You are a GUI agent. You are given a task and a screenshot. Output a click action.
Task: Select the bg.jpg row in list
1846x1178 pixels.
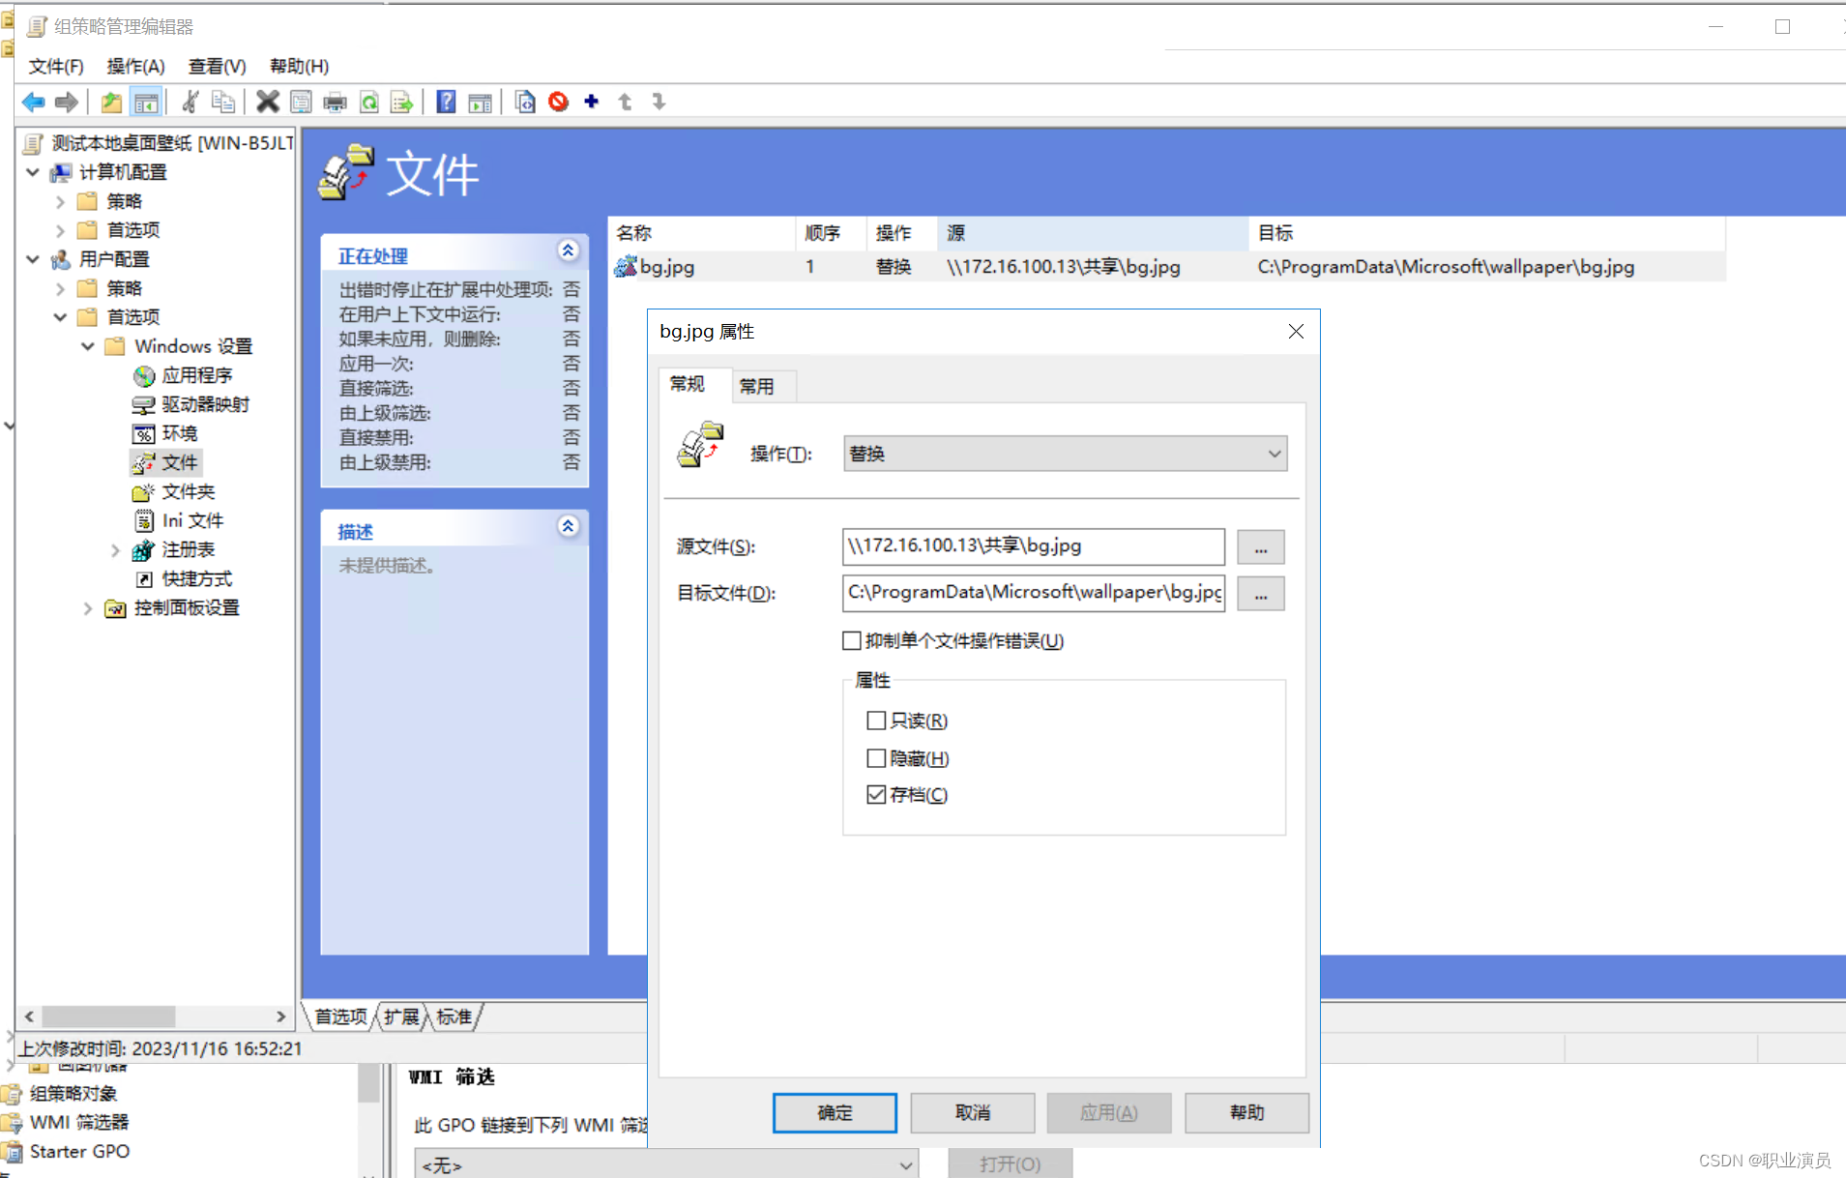[x=1167, y=267]
